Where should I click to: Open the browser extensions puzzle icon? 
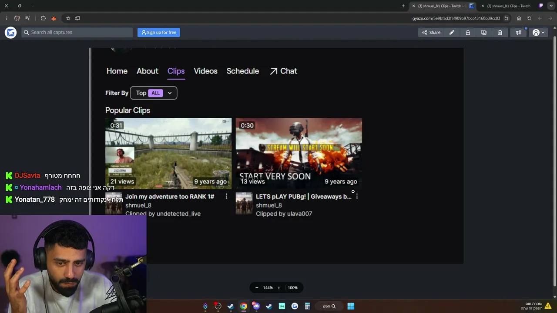coord(43,18)
